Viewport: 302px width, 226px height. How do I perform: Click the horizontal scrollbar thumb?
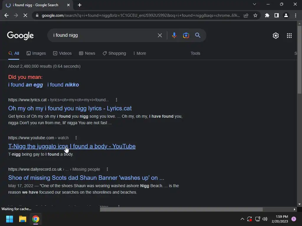pyautogui.click(x=181, y=209)
